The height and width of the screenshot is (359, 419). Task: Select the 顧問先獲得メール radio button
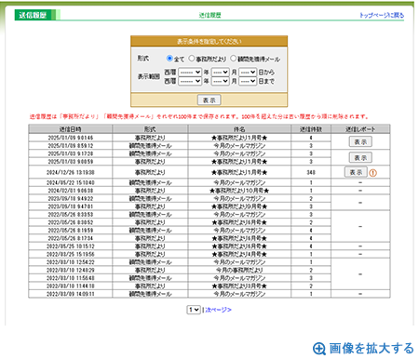pos(234,58)
